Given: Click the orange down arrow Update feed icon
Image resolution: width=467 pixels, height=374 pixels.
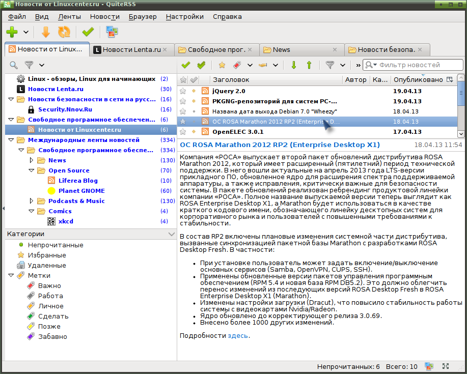Looking at the screenshot, I should (45, 32).
